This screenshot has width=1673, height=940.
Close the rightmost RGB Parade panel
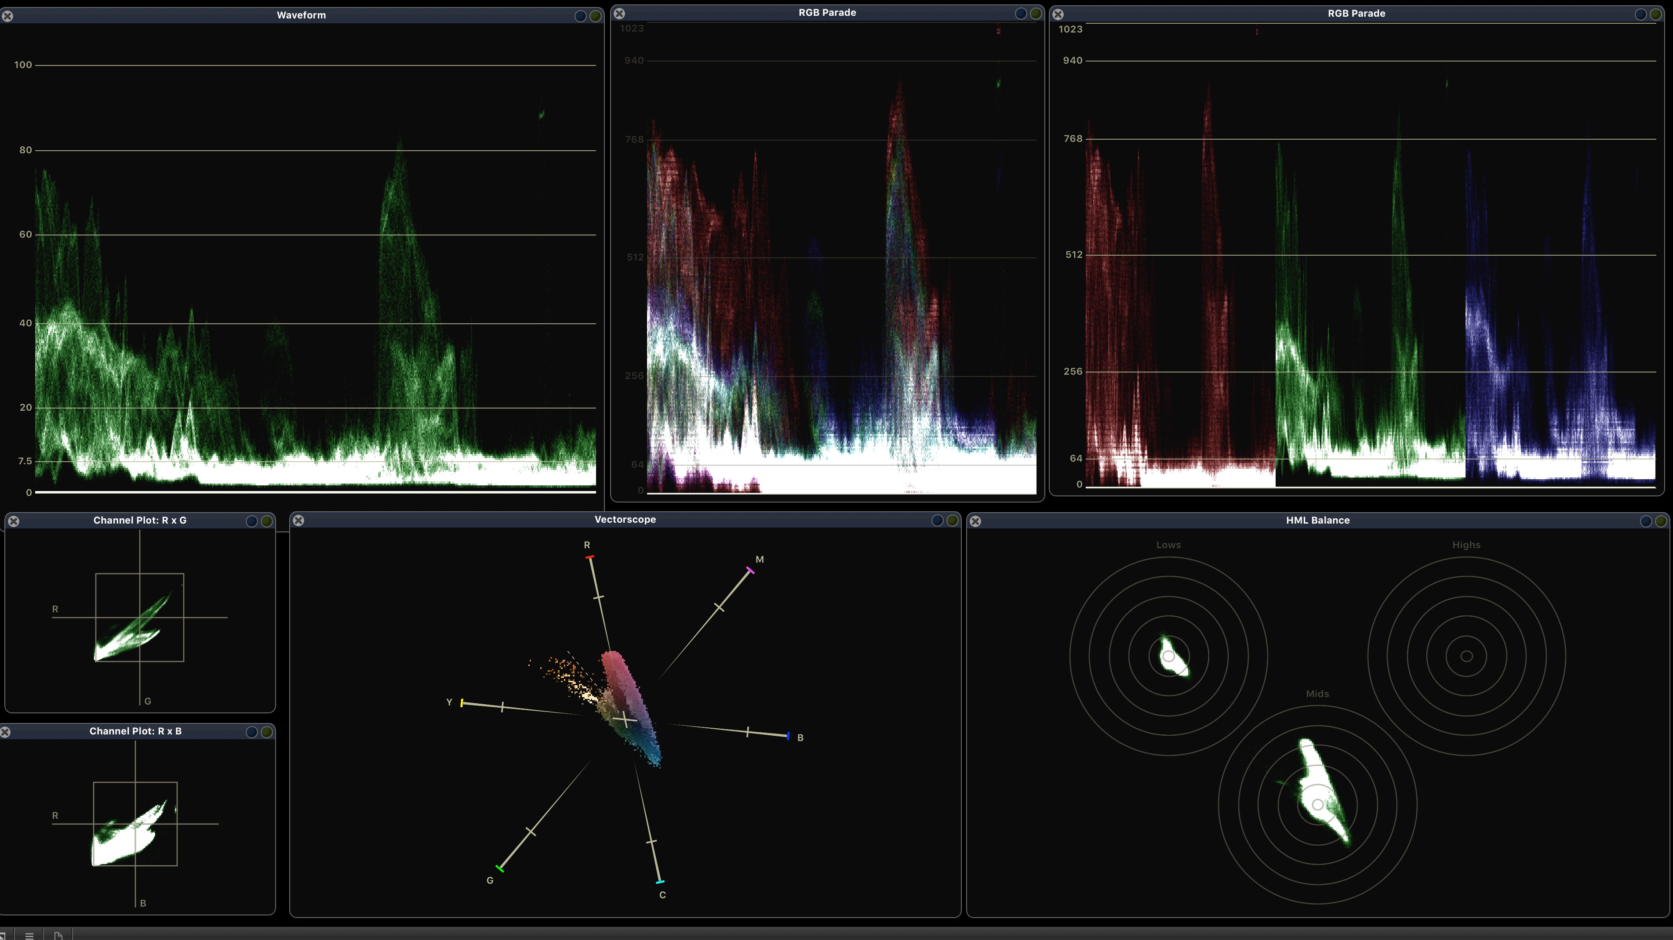click(x=1058, y=14)
